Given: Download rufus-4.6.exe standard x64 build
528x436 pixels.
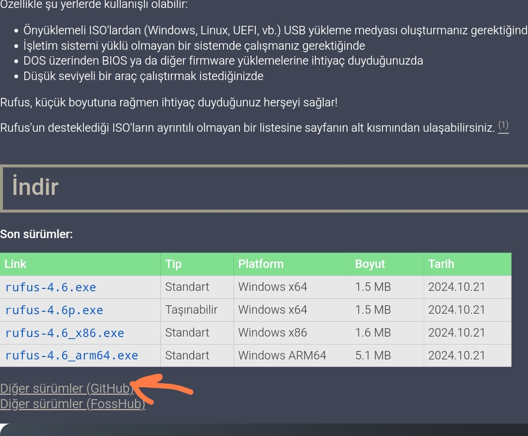Looking at the screenshot, I should point(51,287).
